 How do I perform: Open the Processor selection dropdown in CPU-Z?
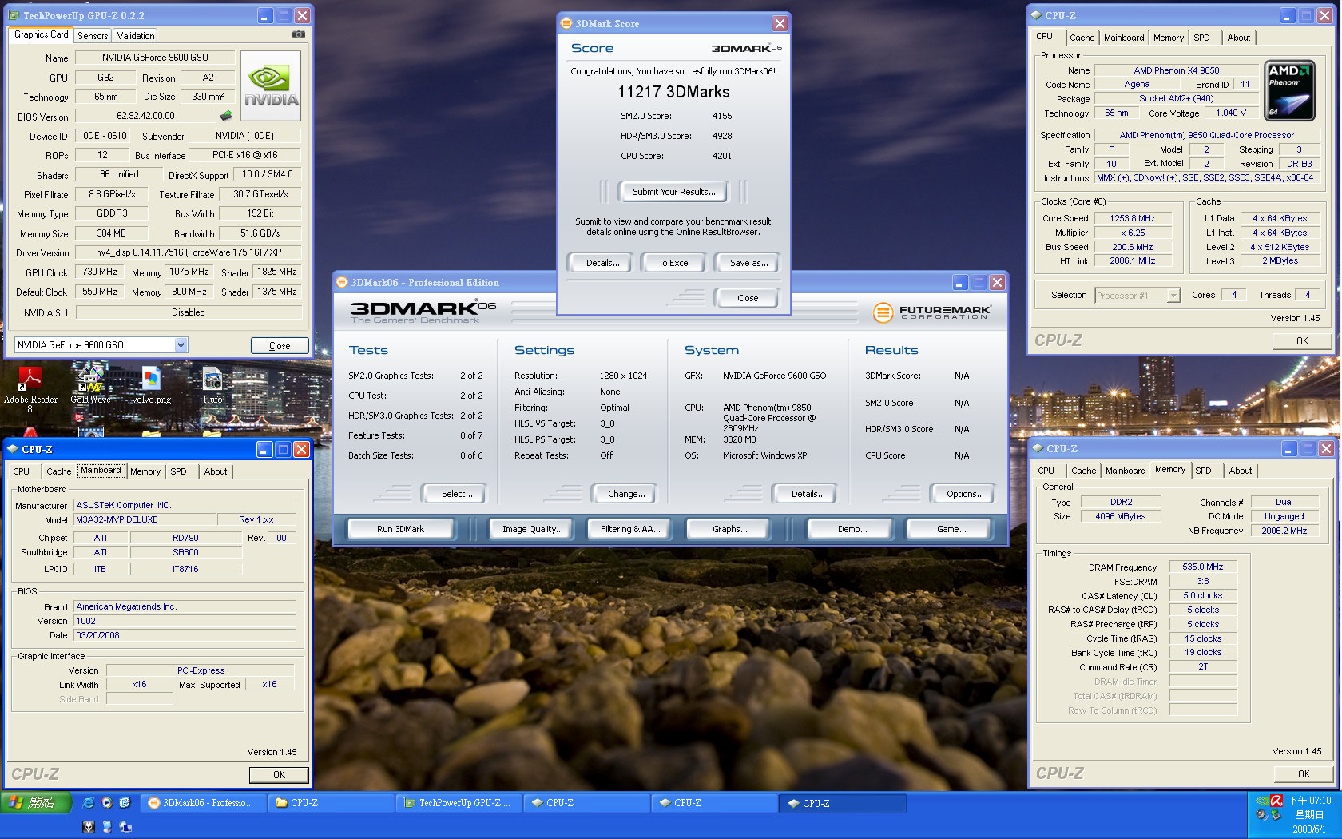point(1173,296)
